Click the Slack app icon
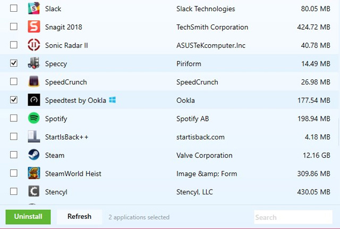This screenshot has width=340, height=229. [x=34, y=9]
